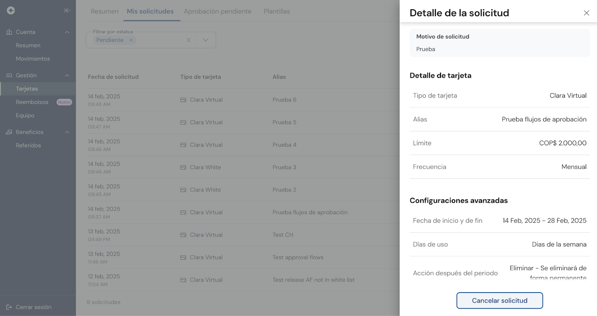Open Referidos in the sidebar
This screenshot has height=316, width=597.
[x=28, y=145]
